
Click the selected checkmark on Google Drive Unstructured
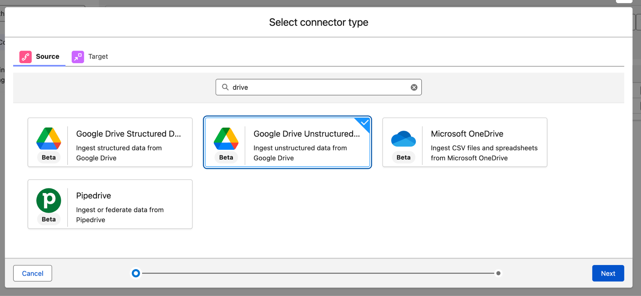(364, 123)
